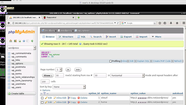Open the query window icon
Viewport: 186px width, 105px height.
pos(20,41)
